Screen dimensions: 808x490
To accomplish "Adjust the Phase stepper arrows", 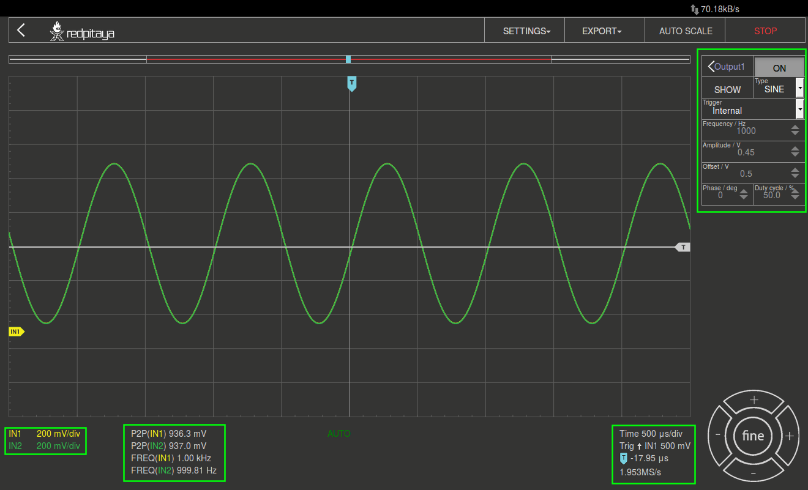I will (x=744, y=195).
